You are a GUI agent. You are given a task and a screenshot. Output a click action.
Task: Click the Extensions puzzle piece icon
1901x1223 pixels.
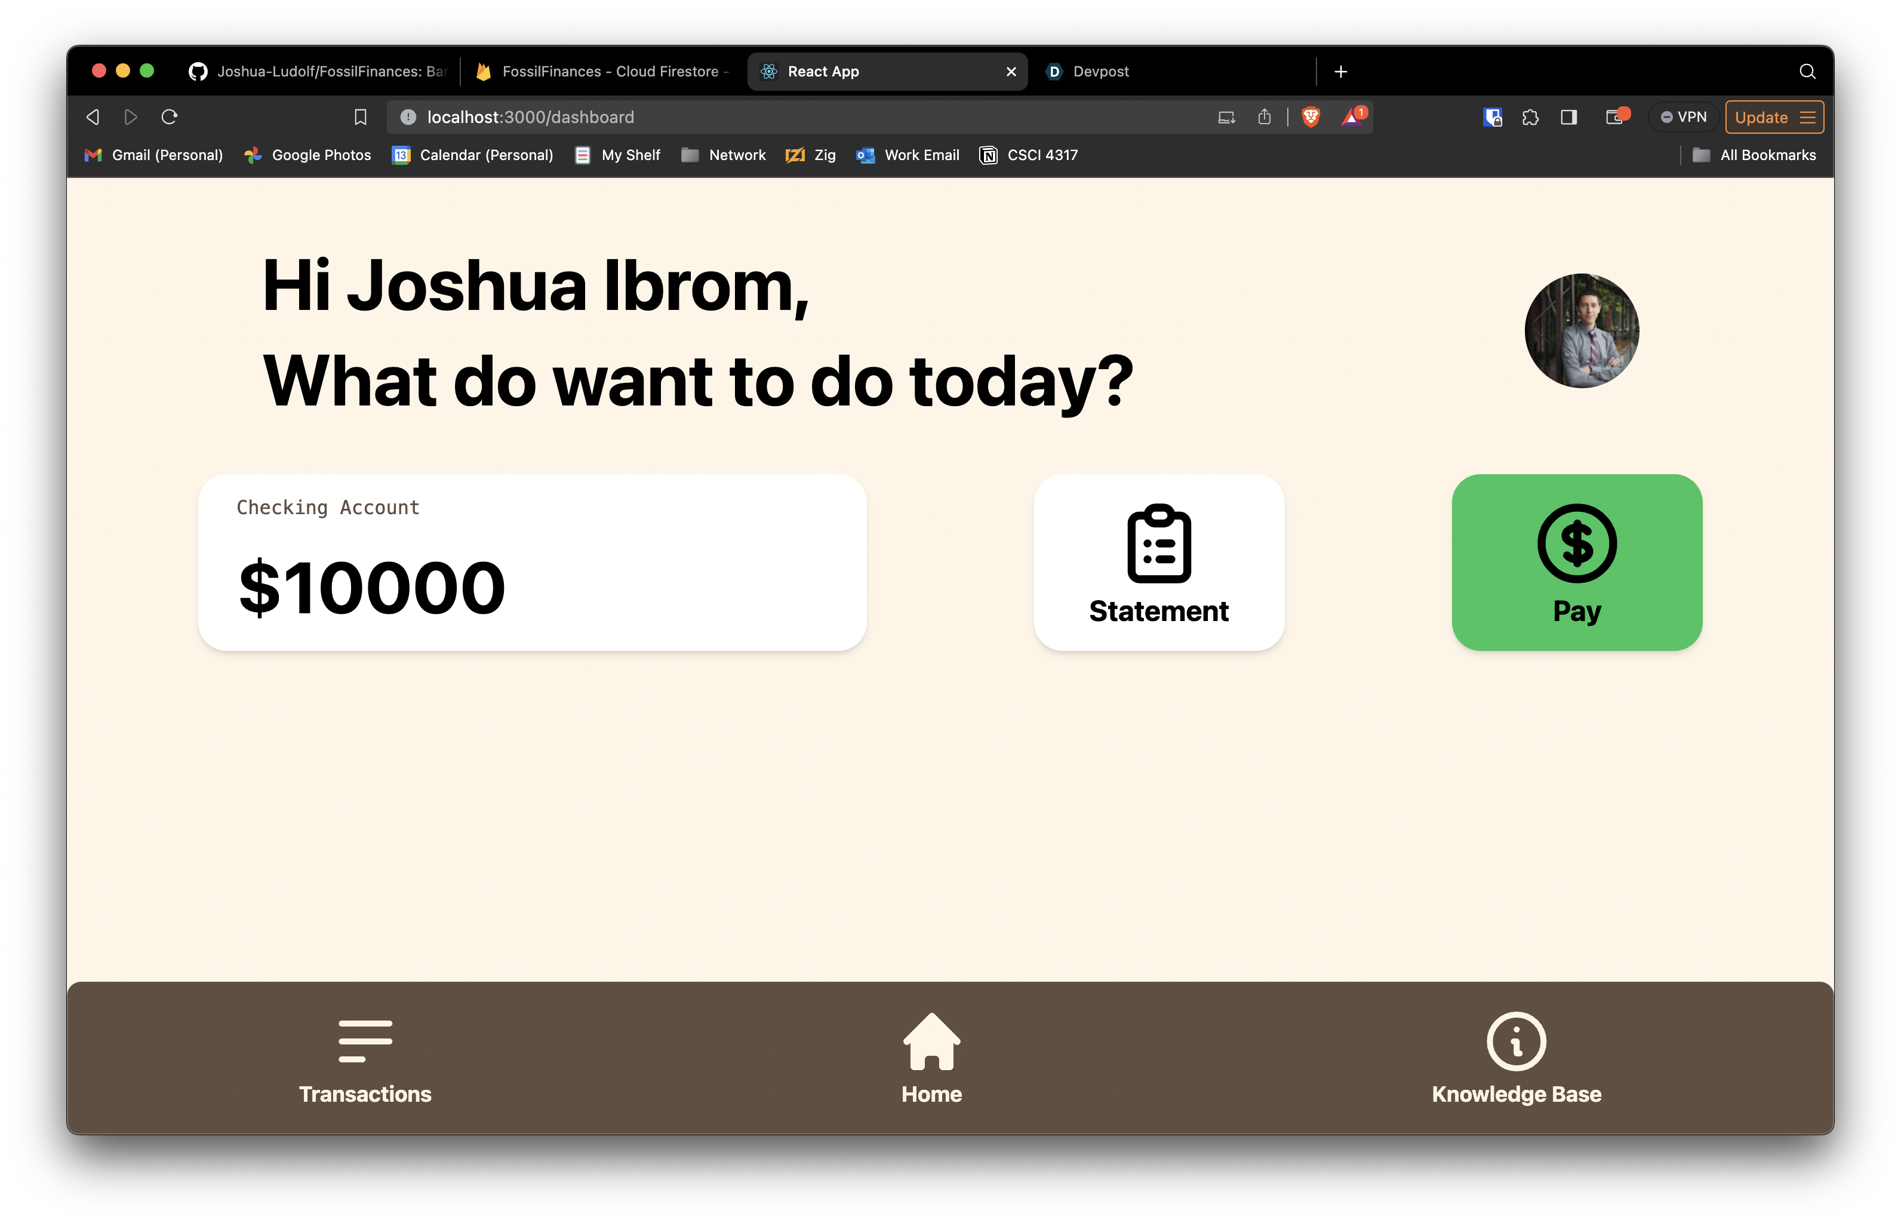tap(1530, 118)
